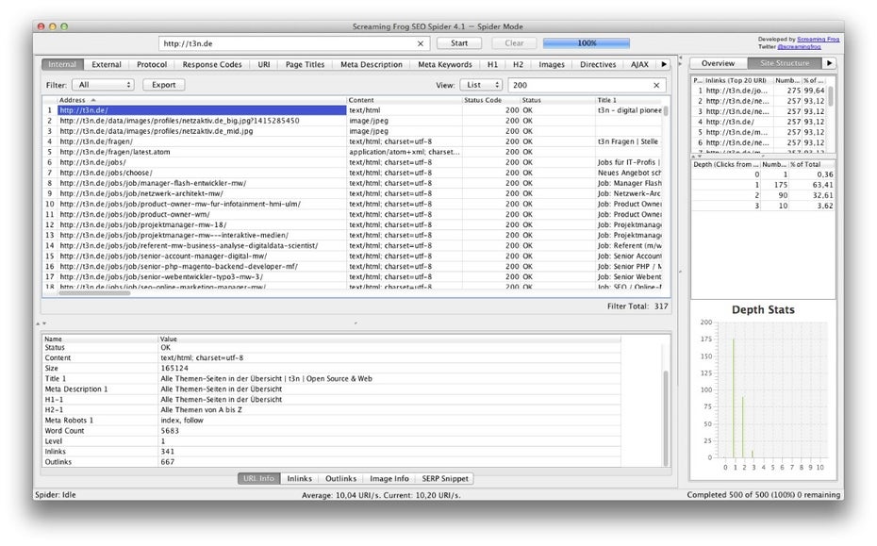Screen dimensions: 877x546
Task: Click the Inlinks table scrollbar in the right panel
Action: coord(831,96)
